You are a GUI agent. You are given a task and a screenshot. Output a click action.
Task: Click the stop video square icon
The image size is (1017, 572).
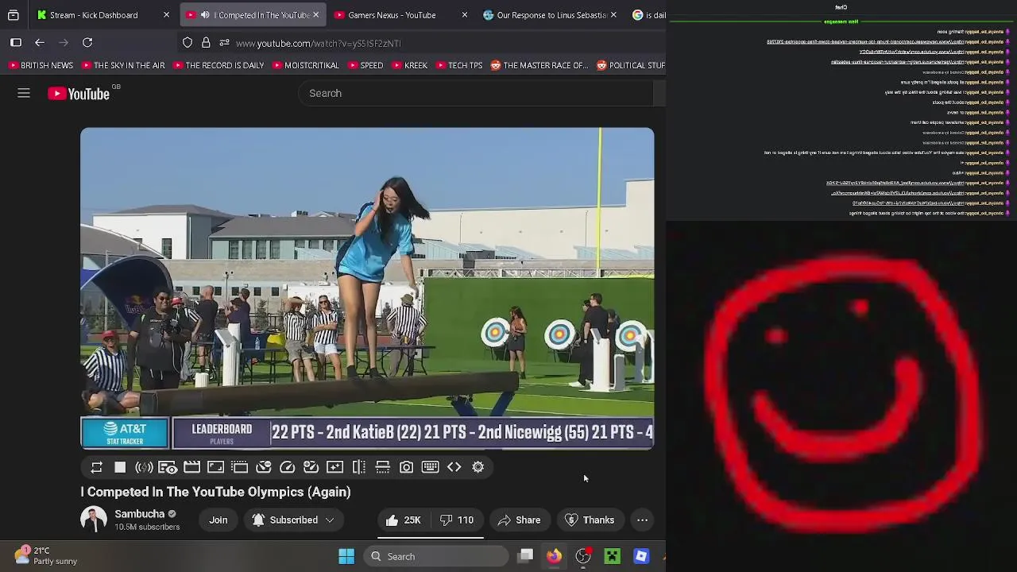[x=120, y=467]
